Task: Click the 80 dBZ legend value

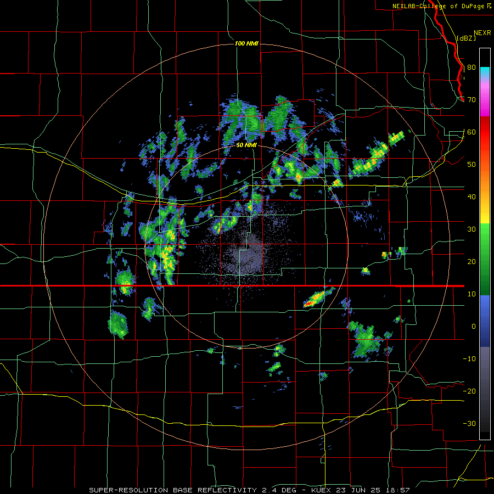Action: point(471,68)
